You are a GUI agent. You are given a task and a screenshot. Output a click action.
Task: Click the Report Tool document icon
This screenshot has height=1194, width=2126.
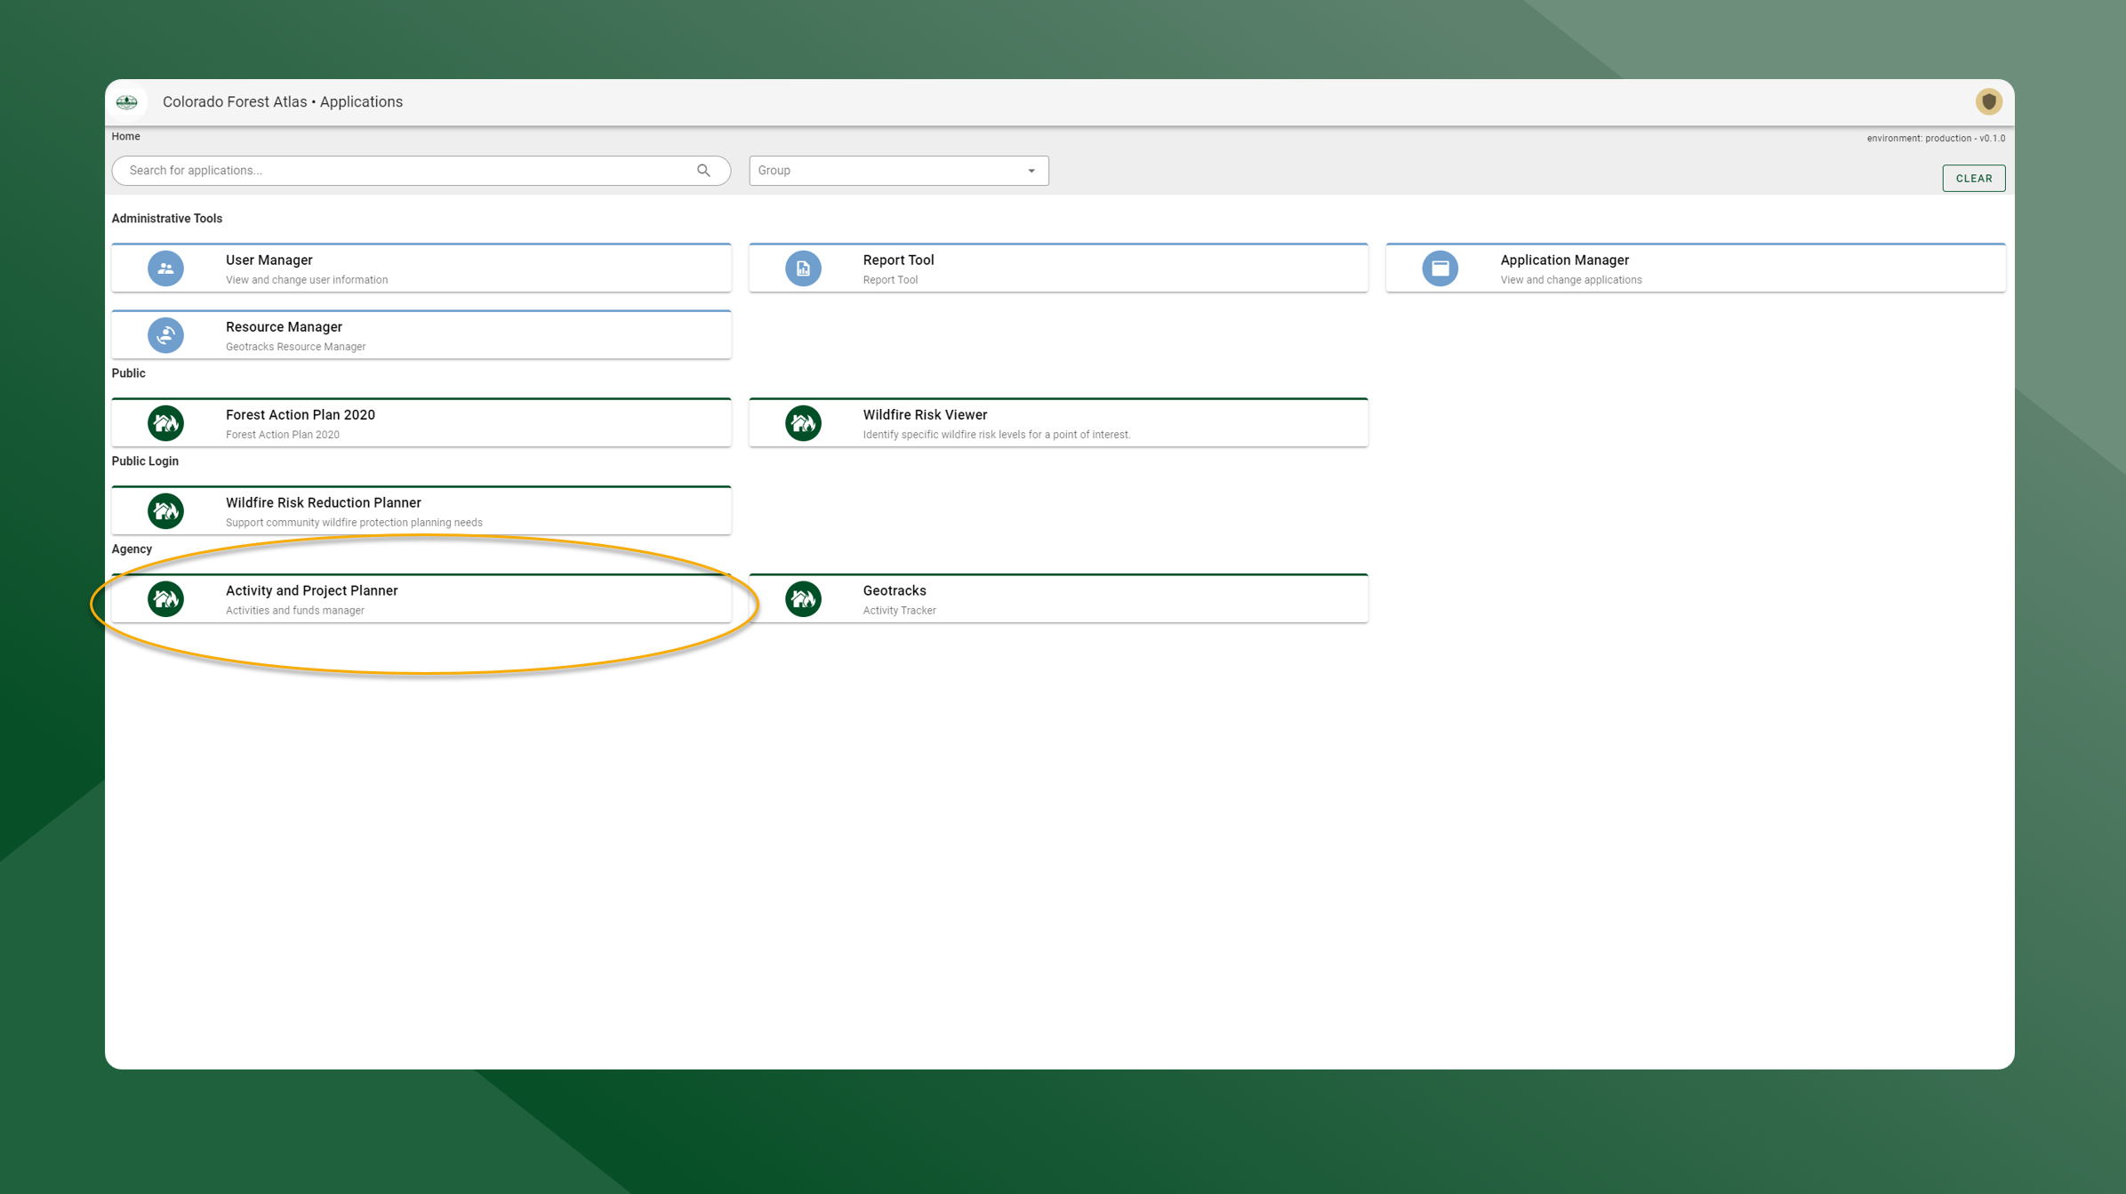pos(802,268)
